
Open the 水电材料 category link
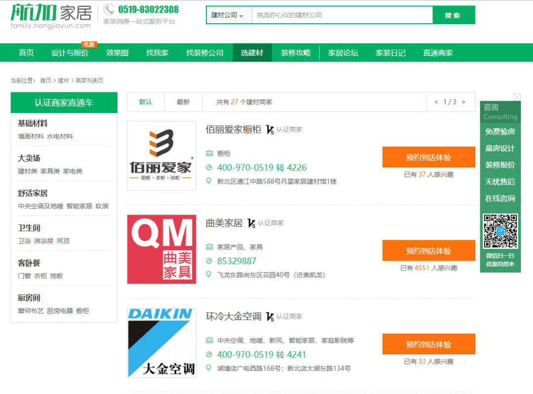coord(60,136)
